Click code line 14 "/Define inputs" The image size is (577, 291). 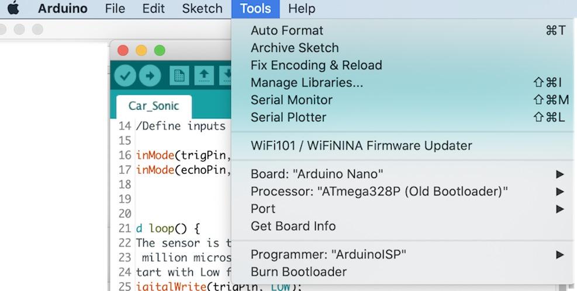181,126
